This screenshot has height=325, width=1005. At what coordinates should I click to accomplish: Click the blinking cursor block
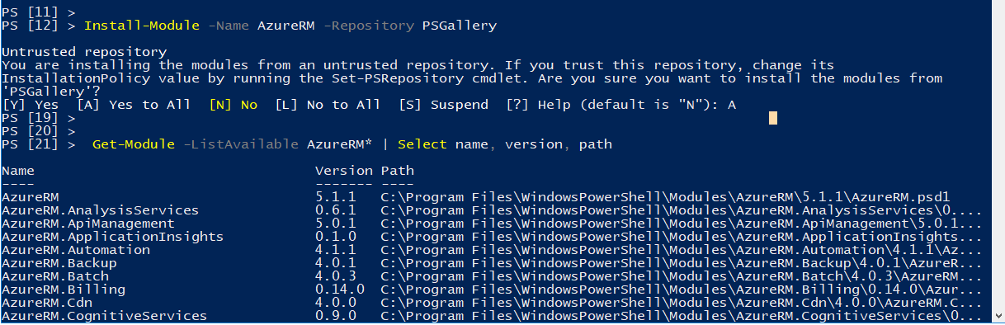click(x=772, y=118)
